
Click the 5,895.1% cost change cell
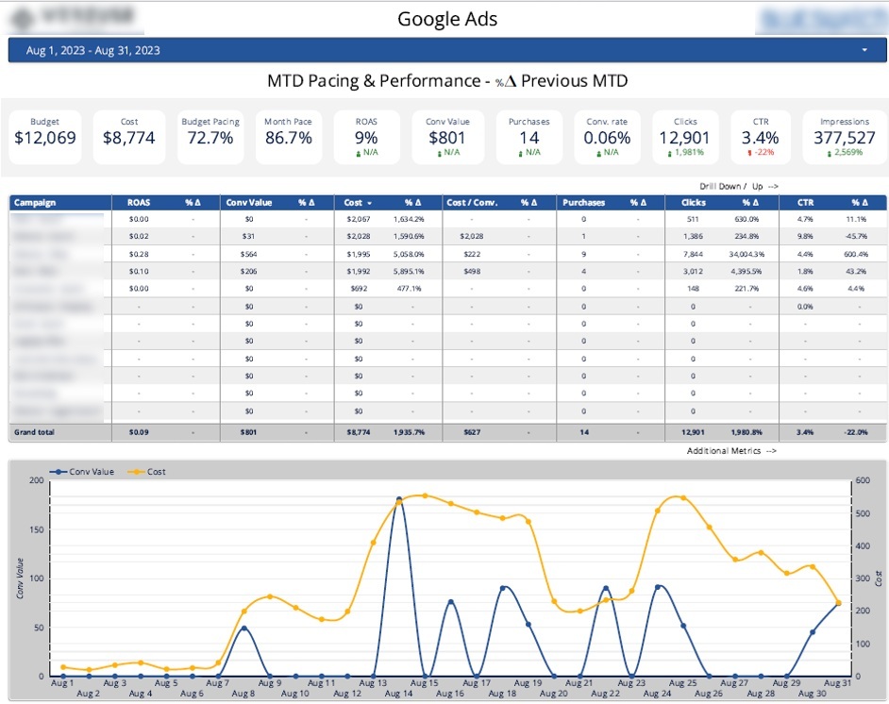pos(409,272)
